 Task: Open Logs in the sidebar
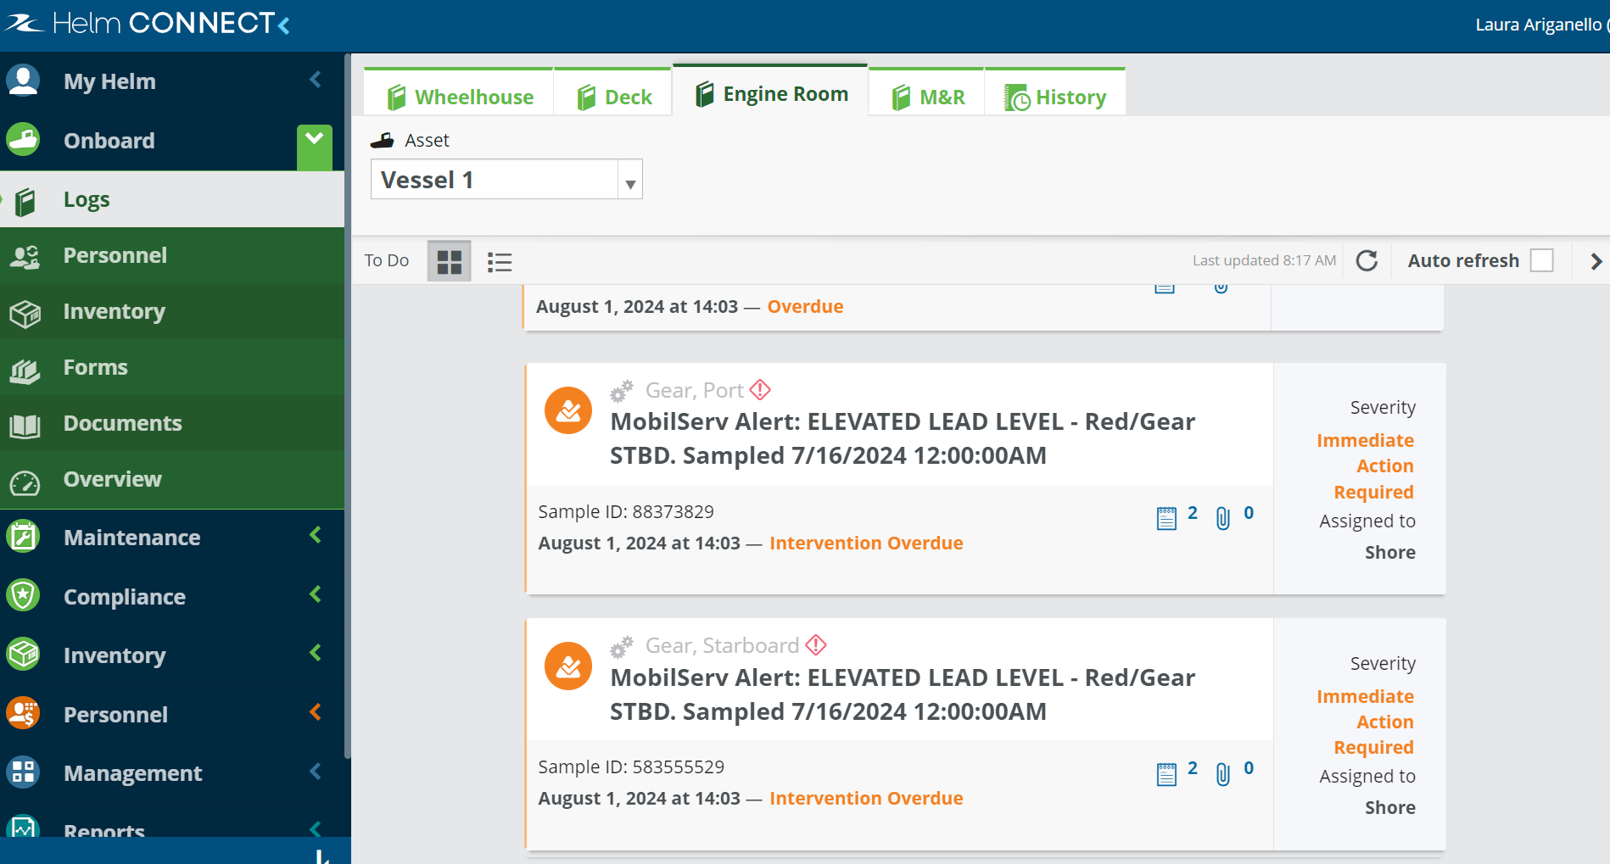(x=172, y=199)
